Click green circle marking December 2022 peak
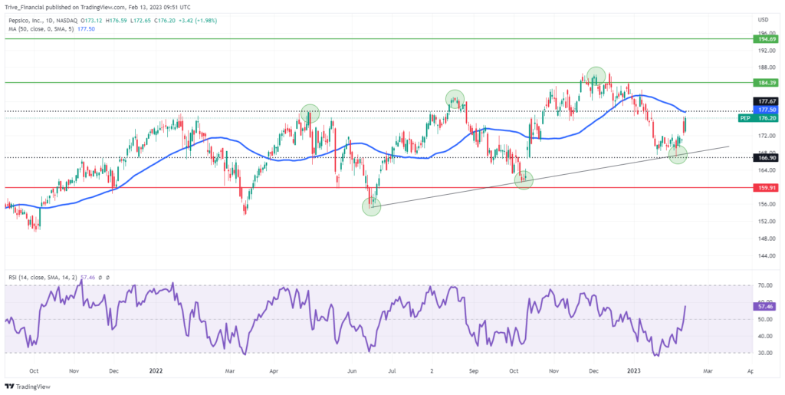Image resolution: width=785 pixels, height=395 pixels. 596,76
